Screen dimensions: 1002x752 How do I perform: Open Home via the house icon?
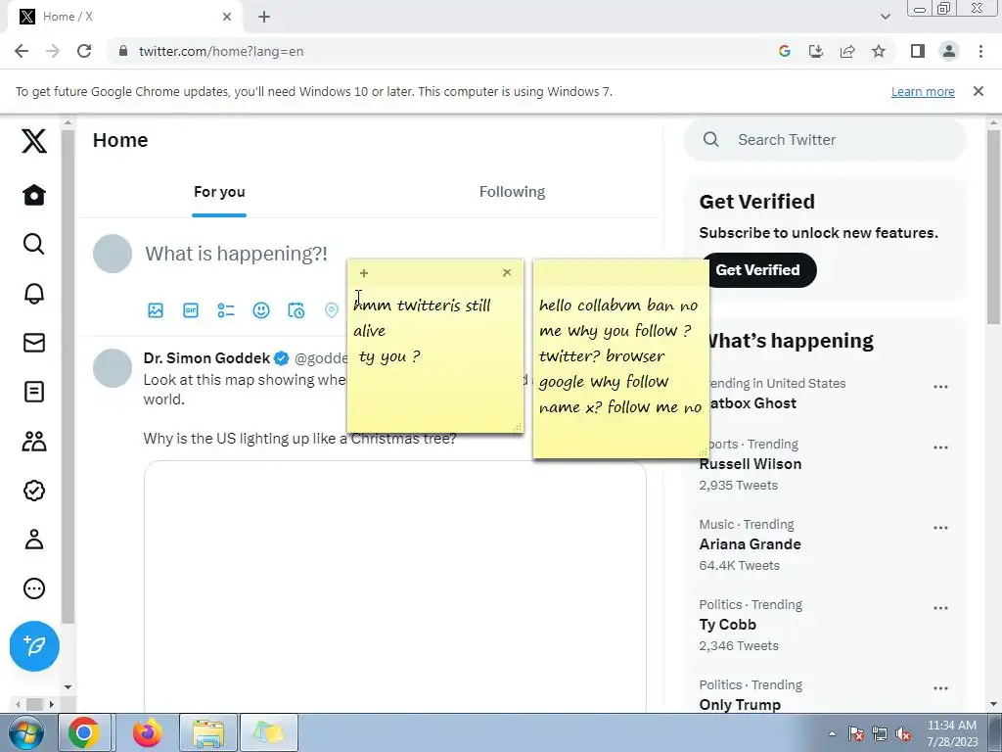34,195
